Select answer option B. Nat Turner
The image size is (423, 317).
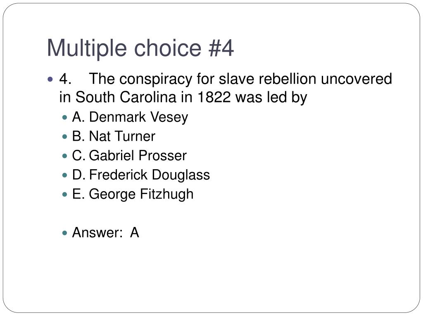click(114, 136)
